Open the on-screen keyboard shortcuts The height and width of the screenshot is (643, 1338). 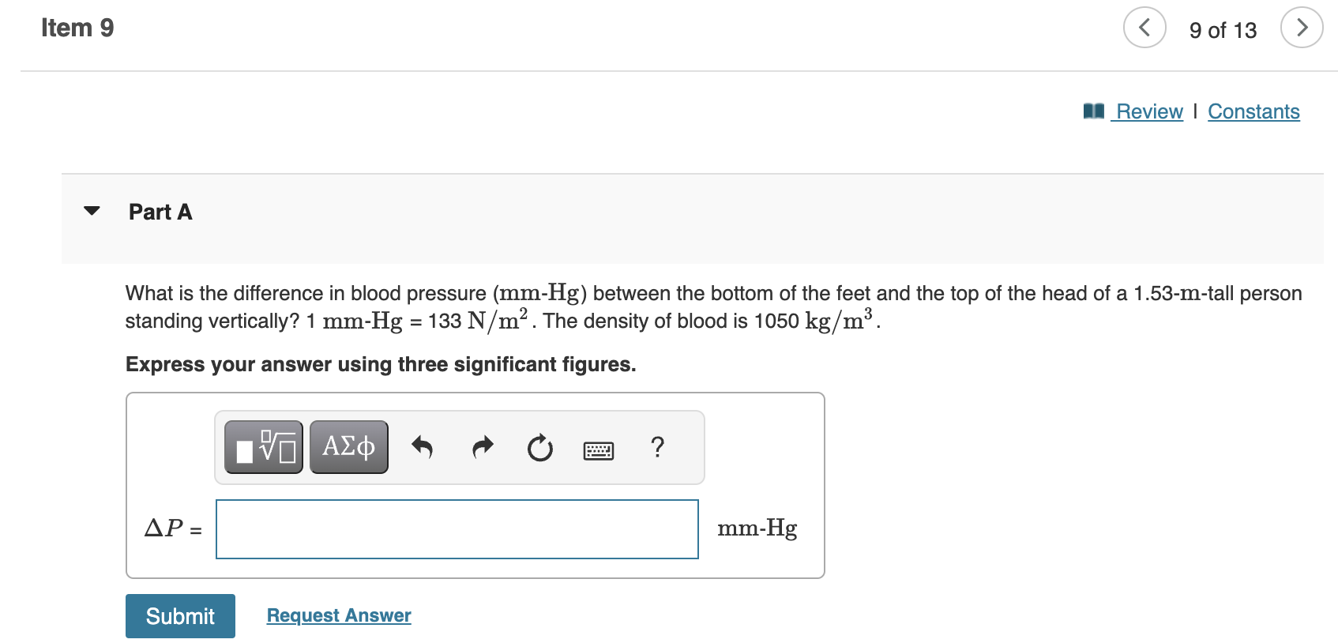pos(598,449)
